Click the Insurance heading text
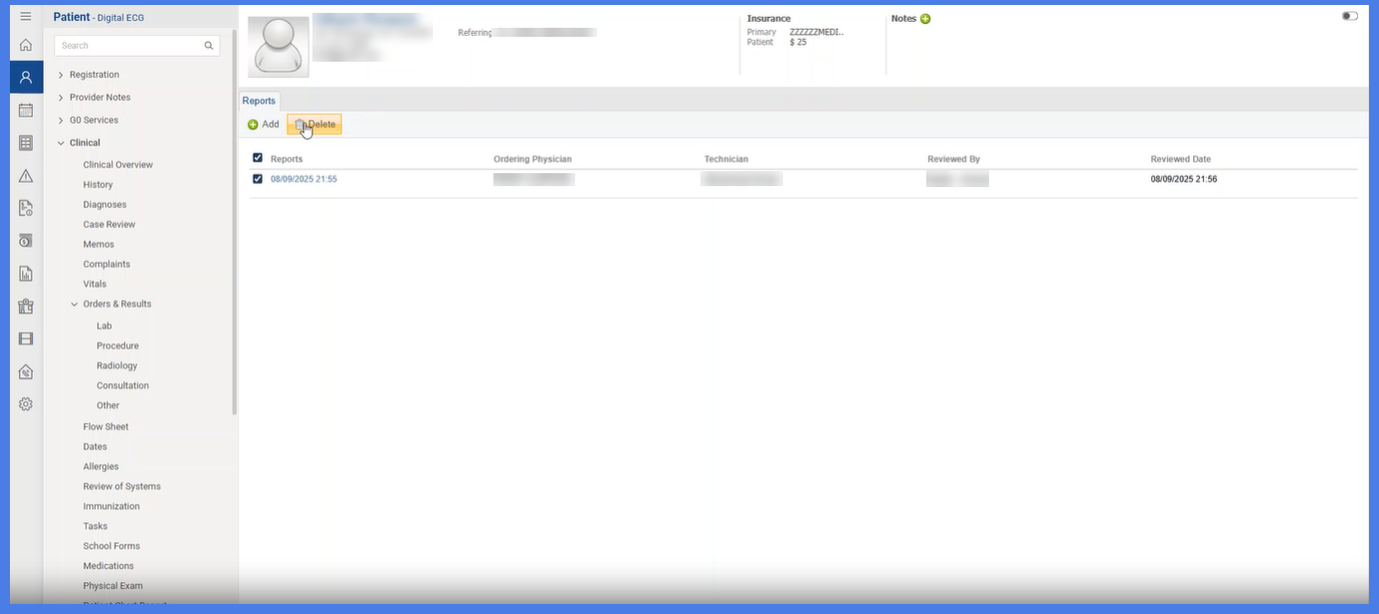The height and width of the screenshot is (614, 1379). pyautogui.click(x=769, y=19)
